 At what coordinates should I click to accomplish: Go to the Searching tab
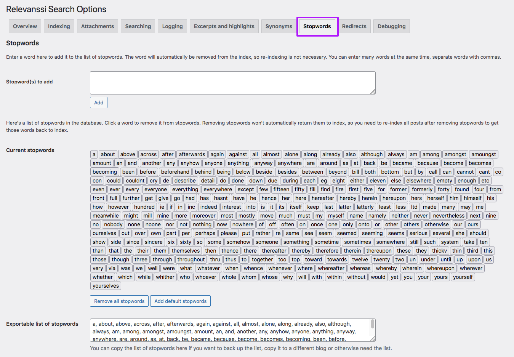138,26
